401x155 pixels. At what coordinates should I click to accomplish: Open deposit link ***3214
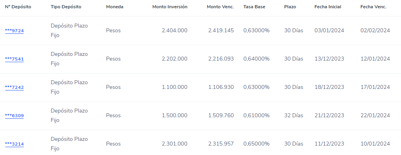tap(14, 144)
